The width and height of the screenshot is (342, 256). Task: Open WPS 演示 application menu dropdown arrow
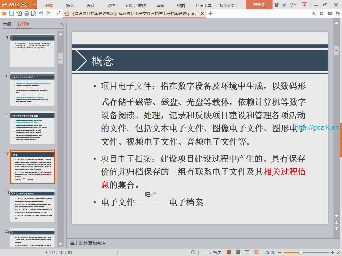34,5
